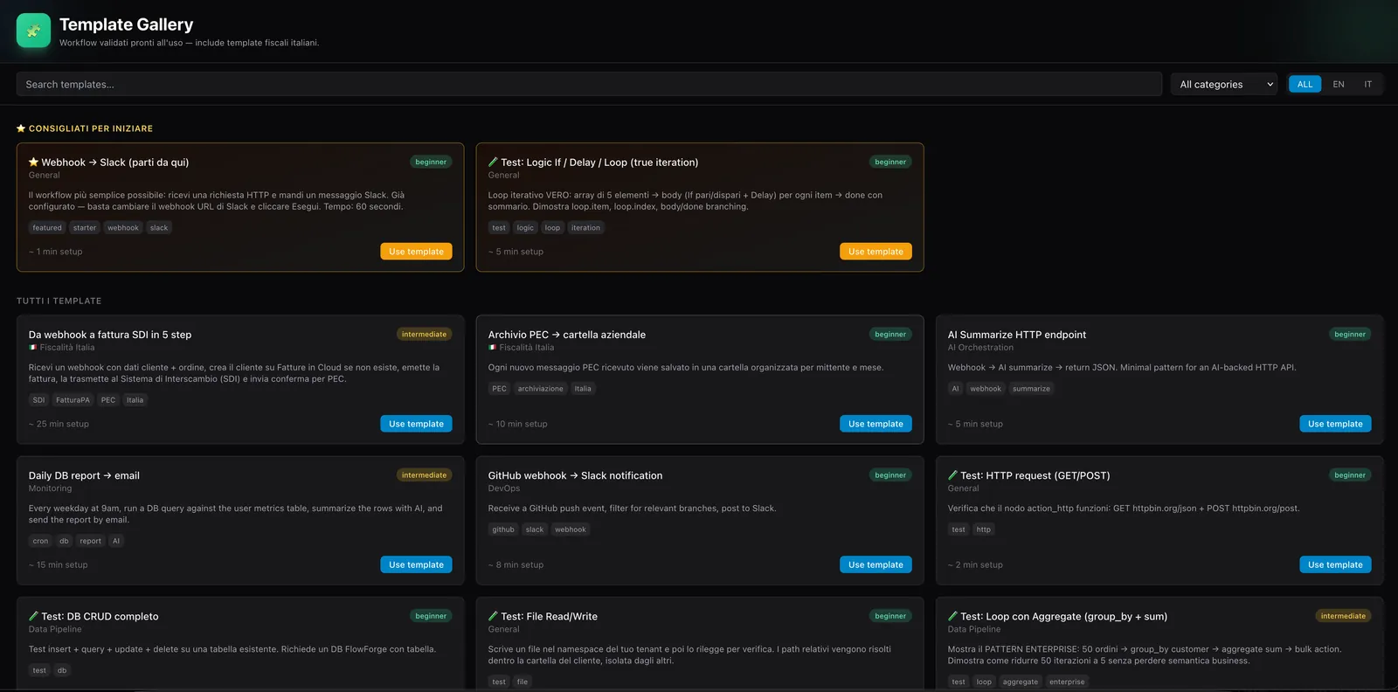
Task: Click the test-tube icon on DB CRUD completo card
Action: point(33,616)
